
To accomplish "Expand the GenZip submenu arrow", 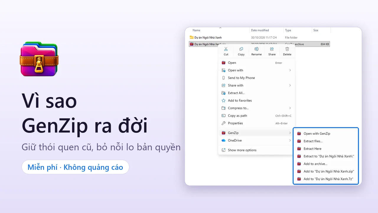I will point(290,133).
